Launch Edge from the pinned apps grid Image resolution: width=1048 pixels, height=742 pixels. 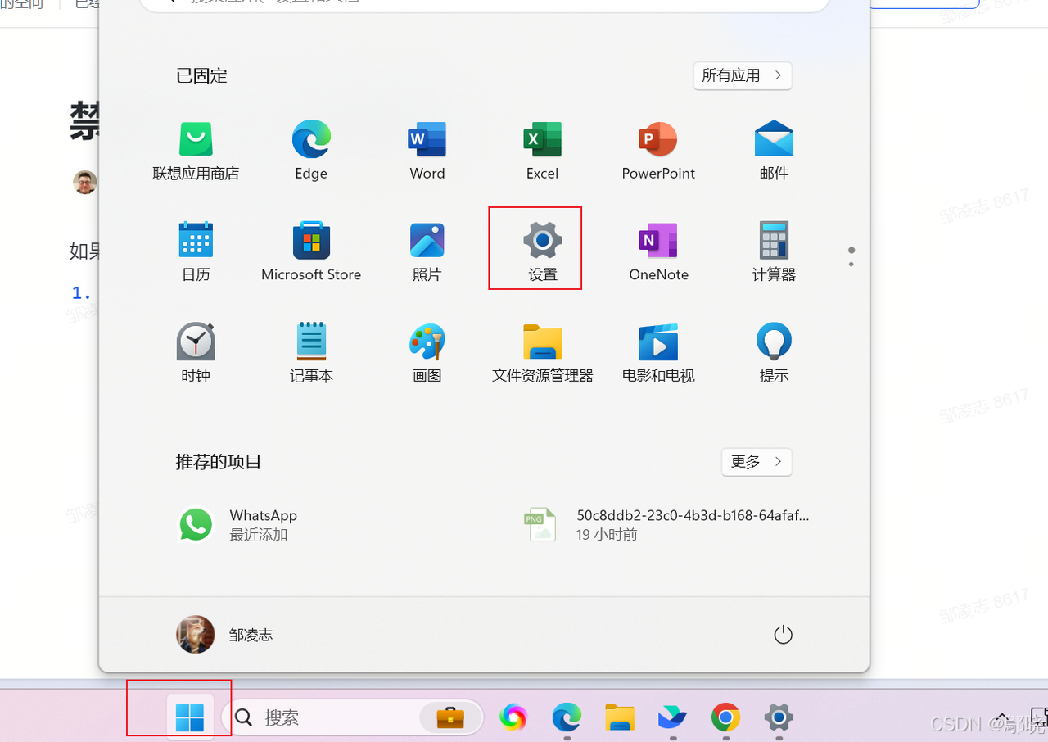click(311, 152)
